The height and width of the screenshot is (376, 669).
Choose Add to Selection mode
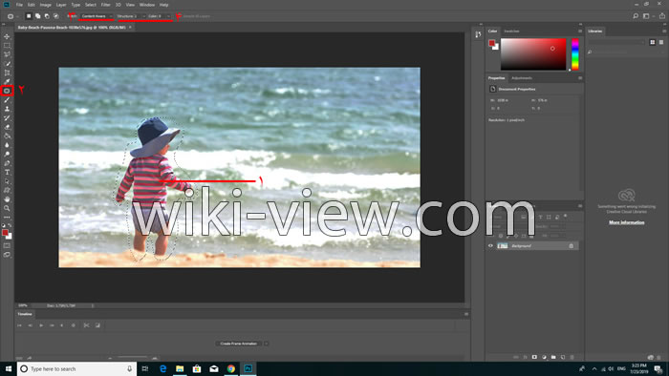(x=37, y=16)
